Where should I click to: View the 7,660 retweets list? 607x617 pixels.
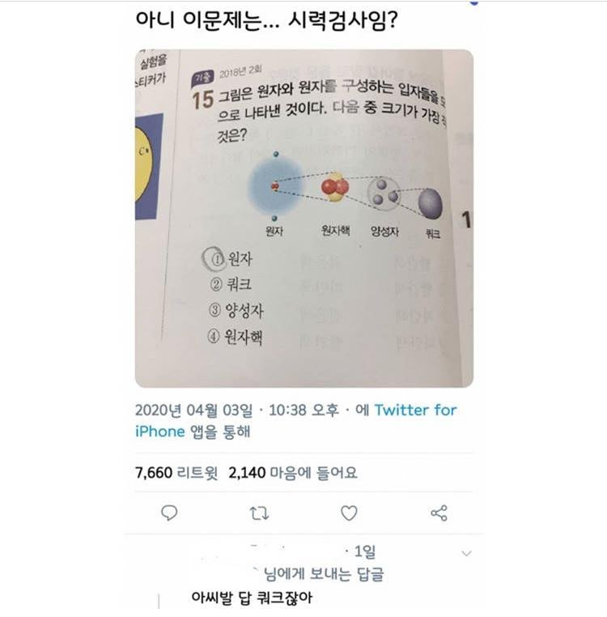tap(176, 472)
